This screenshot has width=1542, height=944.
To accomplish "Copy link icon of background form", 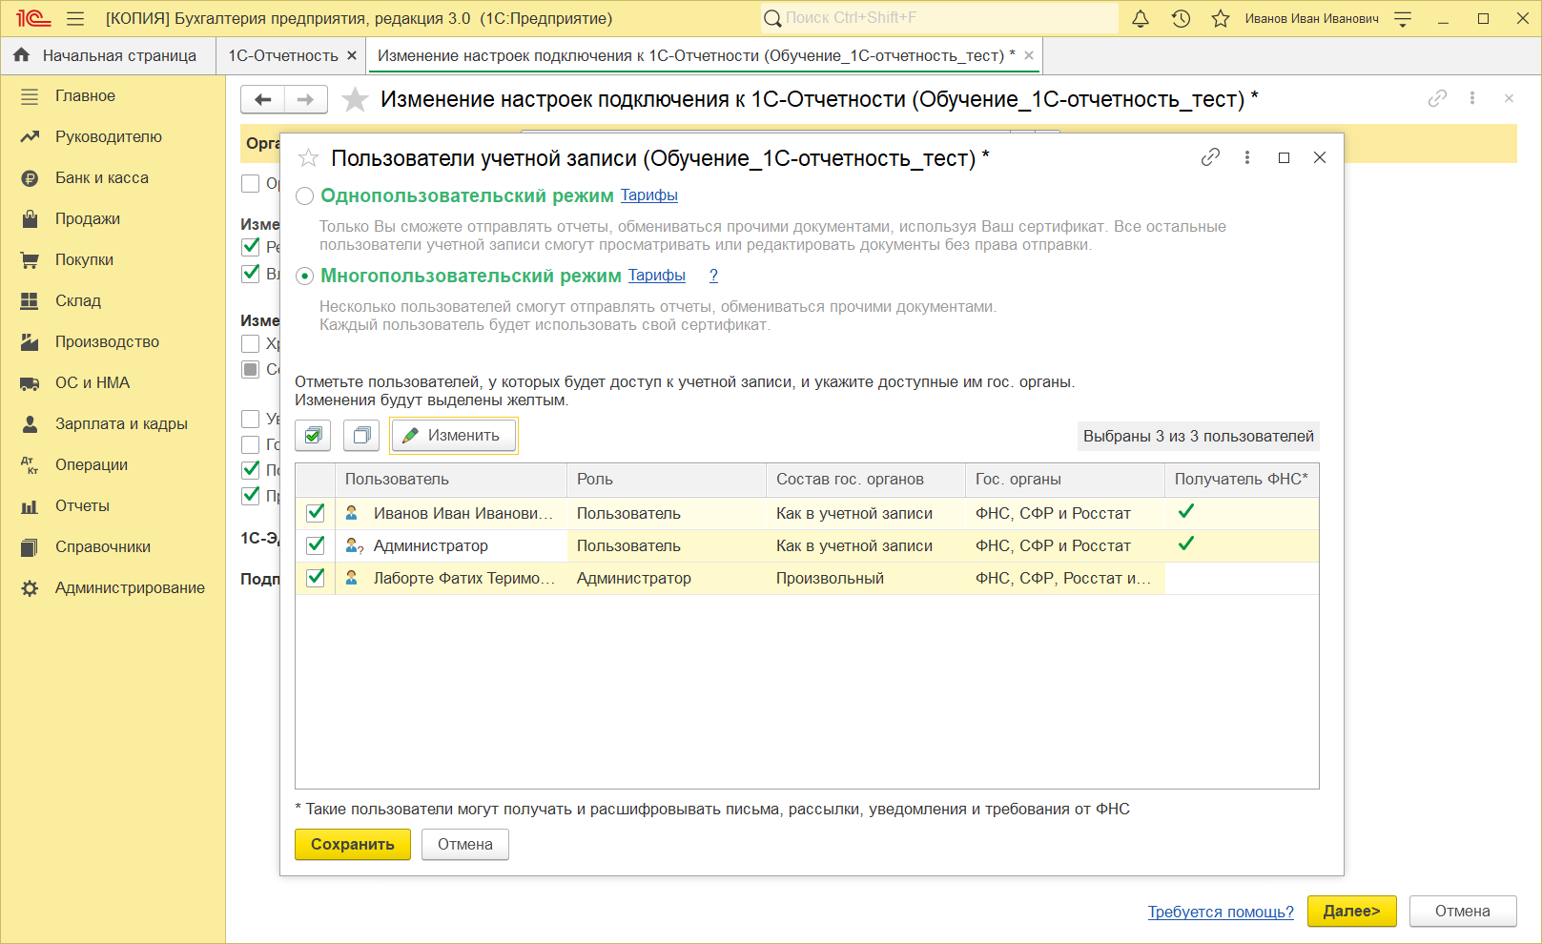I will pyautogui.click(x=1437, y=98).
